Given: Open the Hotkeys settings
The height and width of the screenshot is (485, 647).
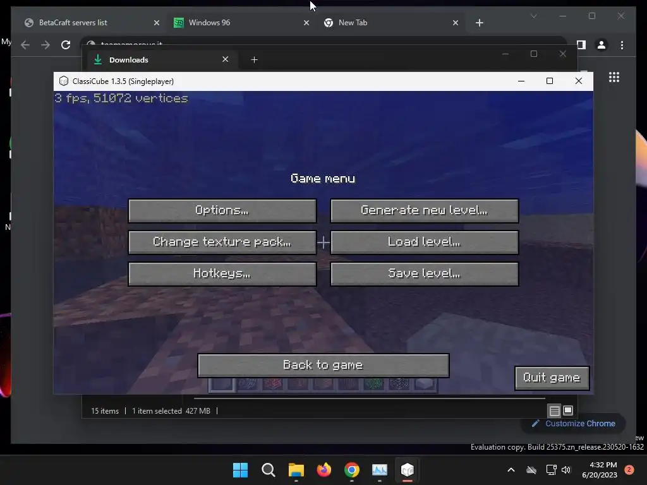Looking at the screenshot, I should pyautogui.click(x=222, y=274).
